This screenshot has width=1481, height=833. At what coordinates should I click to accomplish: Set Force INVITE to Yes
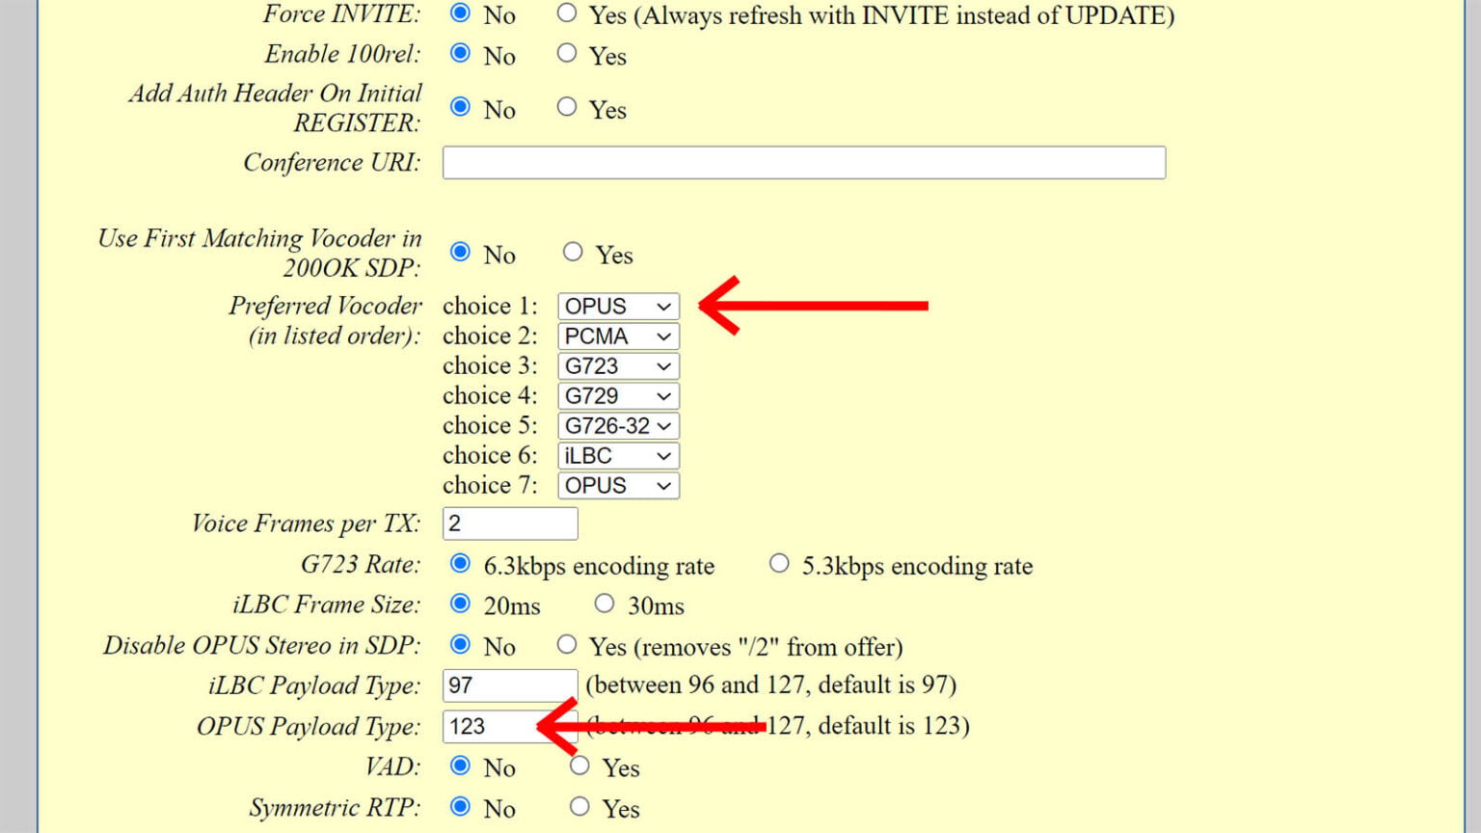coord(567,13)
